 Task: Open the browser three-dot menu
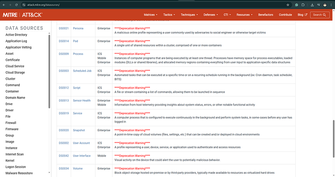coord(331,5)
